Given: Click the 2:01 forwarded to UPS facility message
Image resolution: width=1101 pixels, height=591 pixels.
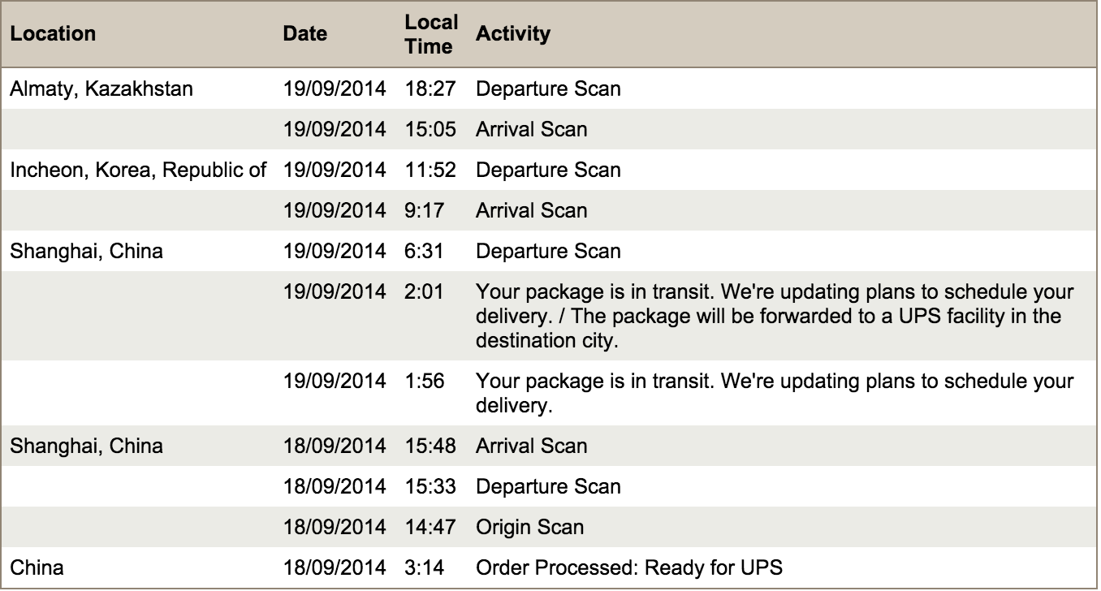Looking at the screenshot, I should (774, 316).
